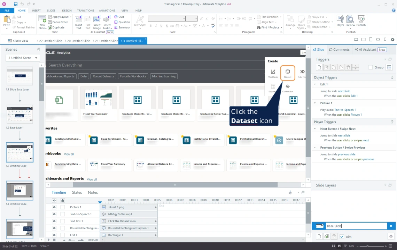Open layer properties gear icon
Image resolution: width=397 pixels, height=250 pixels.
391,236
